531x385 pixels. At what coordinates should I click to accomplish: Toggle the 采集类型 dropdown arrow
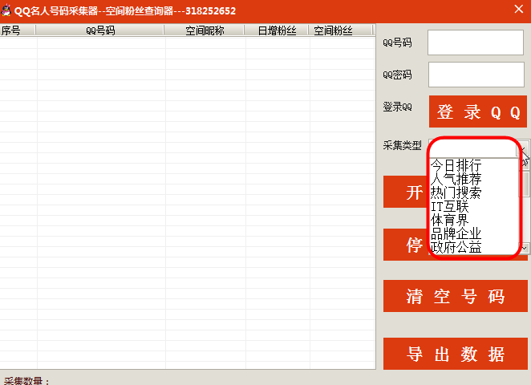525,148
